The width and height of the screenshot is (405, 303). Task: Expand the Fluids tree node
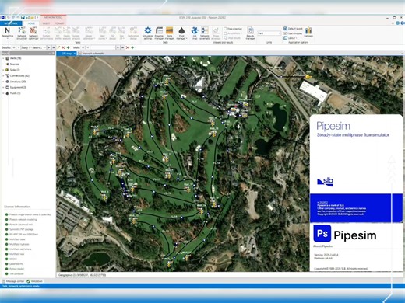tap(3, 93)
